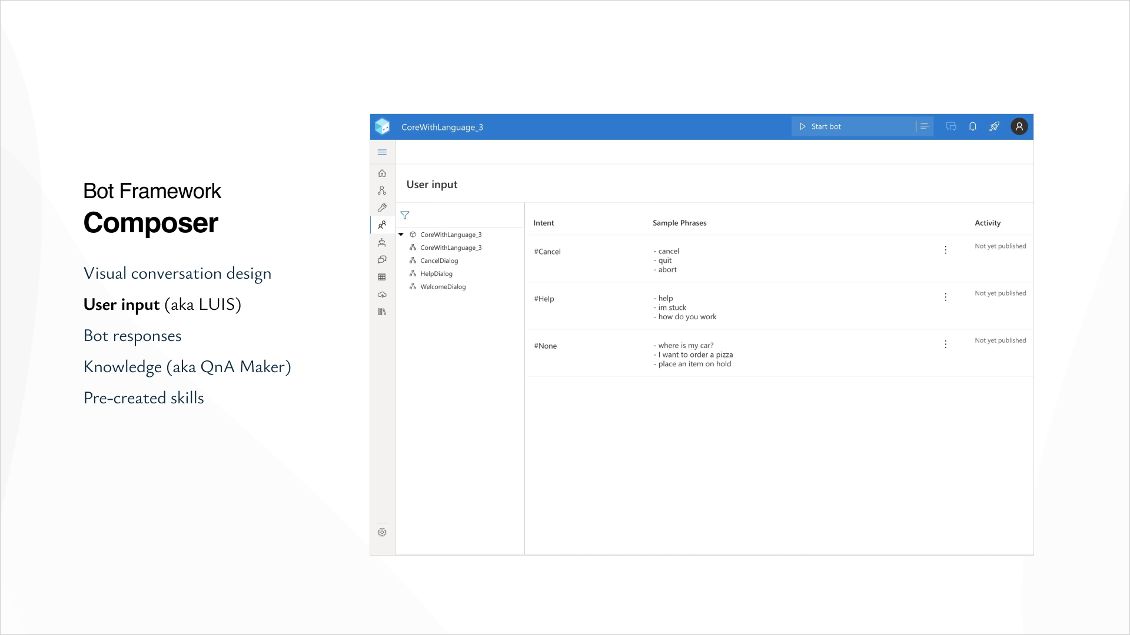
Task: Open the more options menu for #Cancel
Action: pos(946,250)
